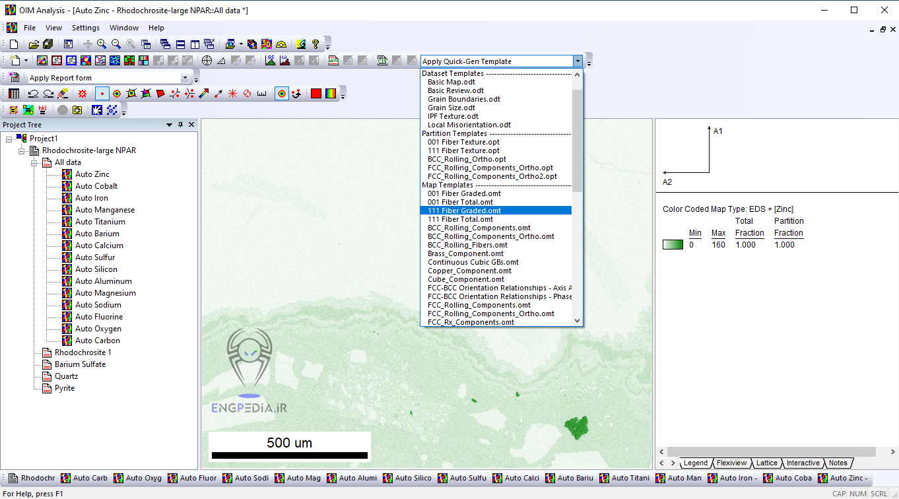Open the Apply Report form dropdown
Viewport: 899px width, 499px height.
pos(184,78)
